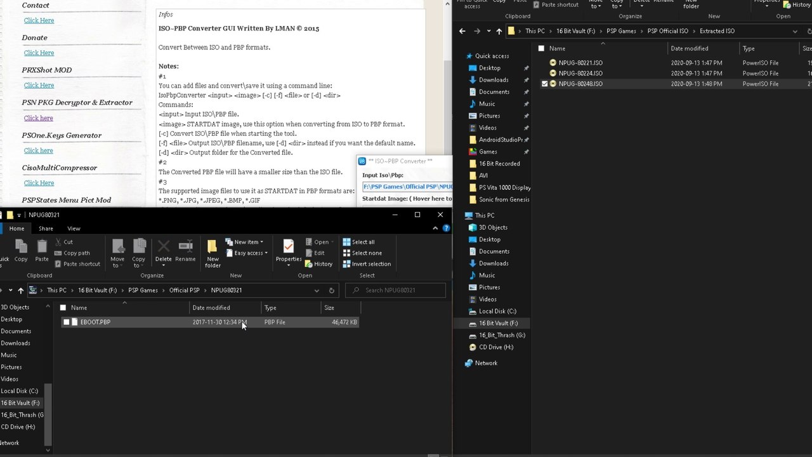Click the Up arrow in Extracted ISO window
The height and width of the screenshot is (457, 812).
click(x=499, y=31)
